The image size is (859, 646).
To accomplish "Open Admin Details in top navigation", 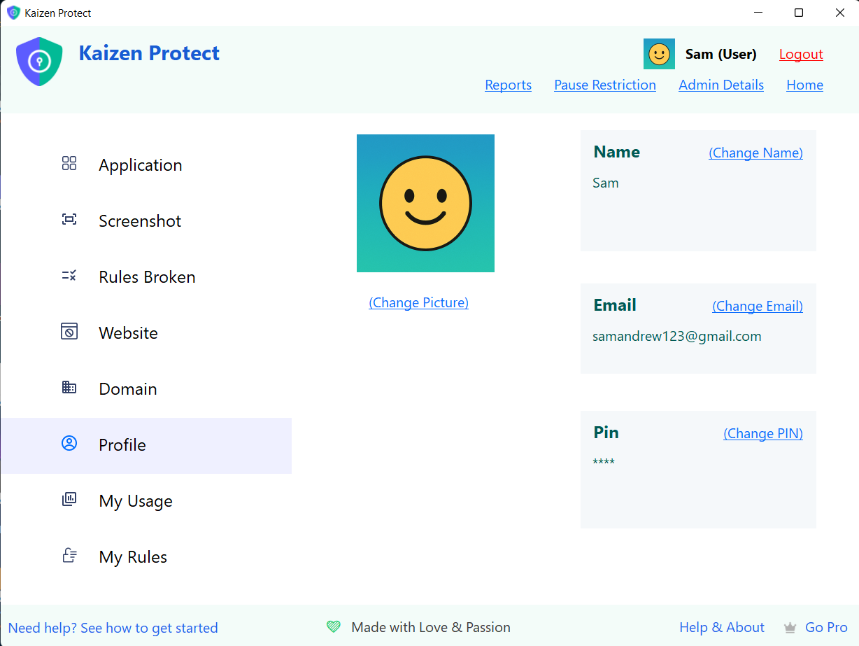I will pos(721,85).
